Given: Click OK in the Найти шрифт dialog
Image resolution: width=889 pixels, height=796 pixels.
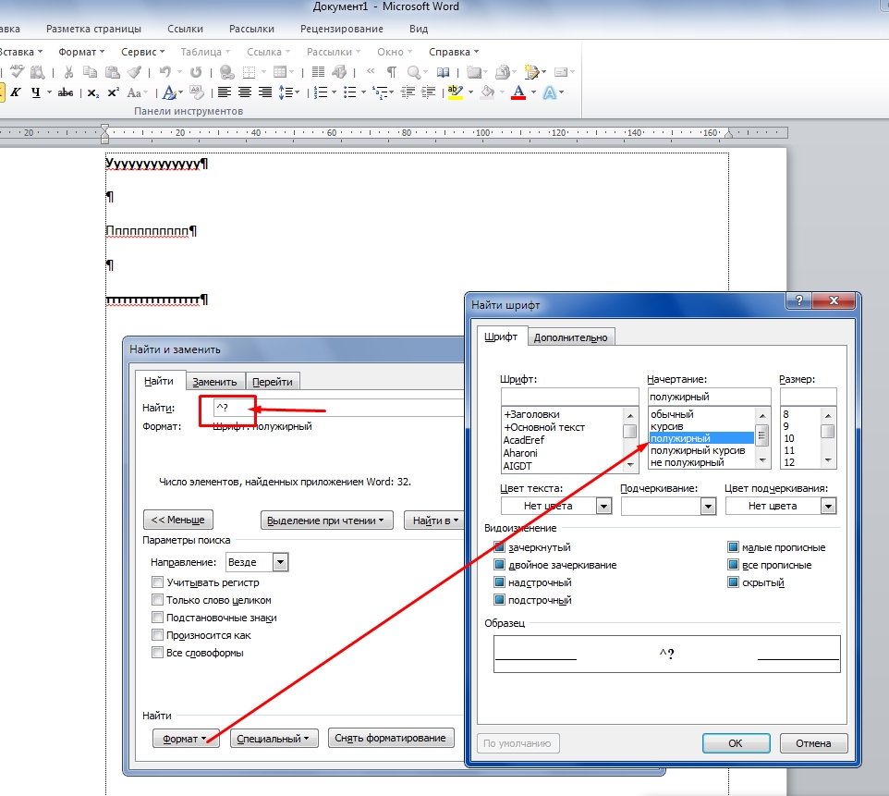Looking at the screenshot, I should click(x=736, y=743).
